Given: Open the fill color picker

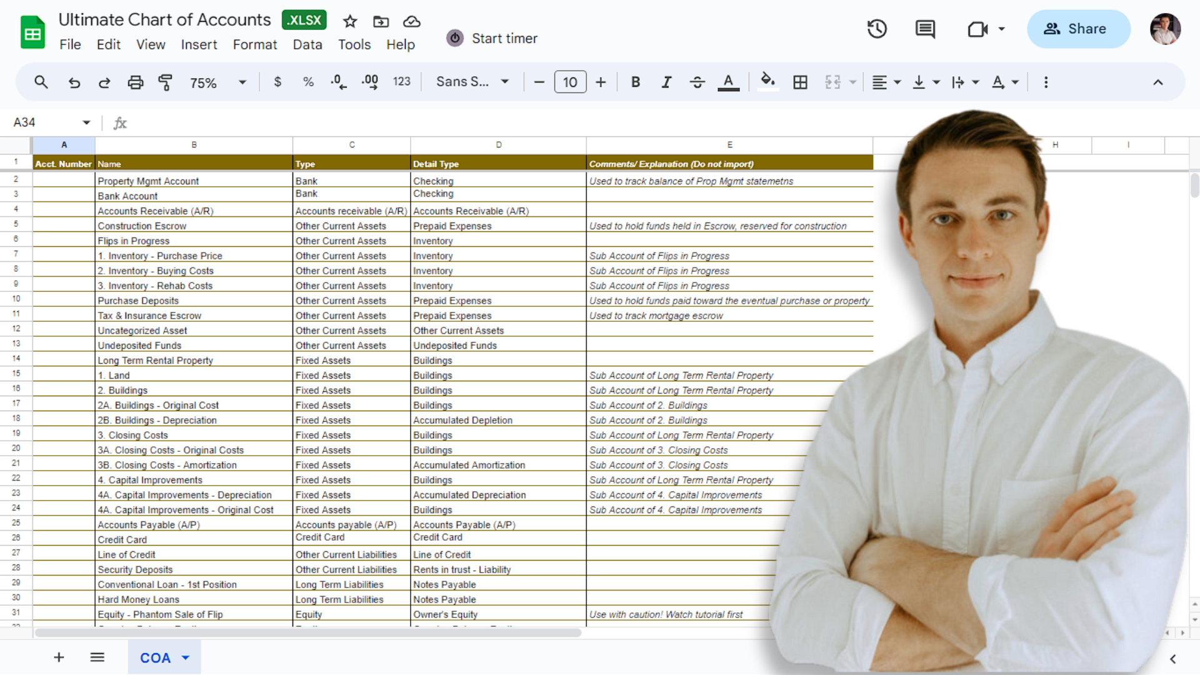Looking at the screenshot, I should 767,82.
